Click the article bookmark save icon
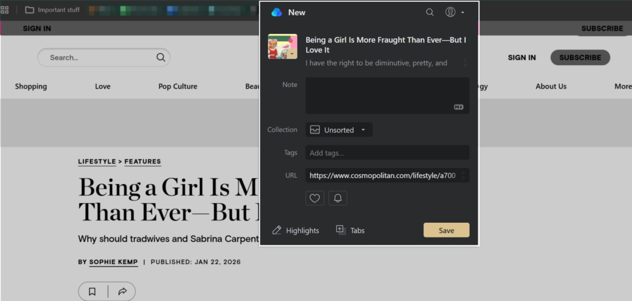 tap(92, 292)
